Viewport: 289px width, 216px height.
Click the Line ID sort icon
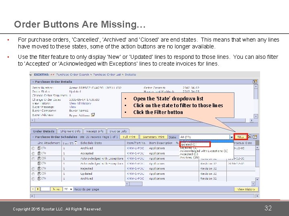coord(76,143)
